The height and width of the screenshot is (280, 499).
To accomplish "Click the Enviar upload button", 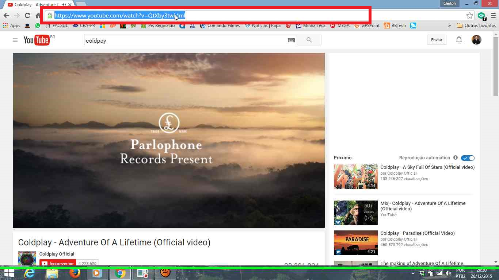I will (x=437, y=40).
